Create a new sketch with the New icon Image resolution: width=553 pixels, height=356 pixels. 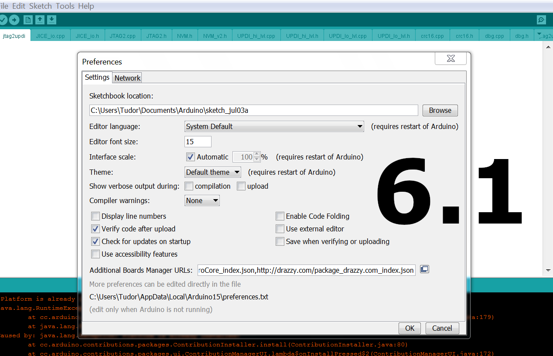pyautogui.click(x=28, y=20)
